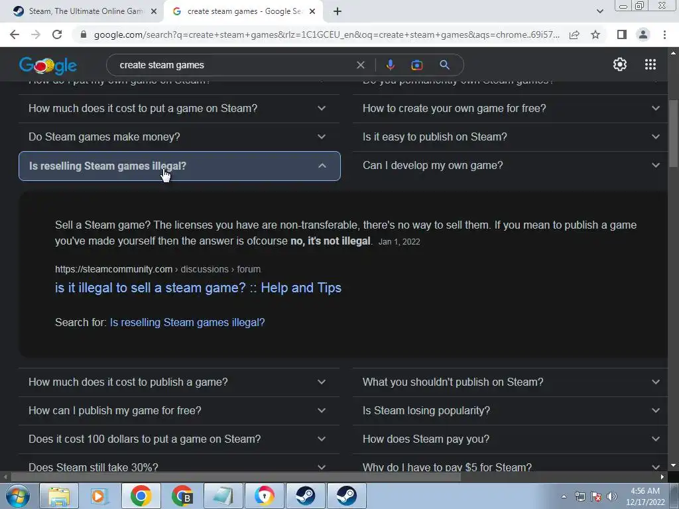Open the Chrome profile avatar
This screenshot has width=679, height=509.
[643, 34]
